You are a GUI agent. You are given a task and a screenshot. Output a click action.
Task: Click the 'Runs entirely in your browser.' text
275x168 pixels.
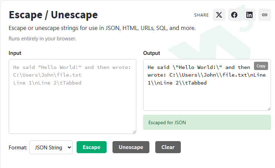pyautogui.click(x=42, y=39)
